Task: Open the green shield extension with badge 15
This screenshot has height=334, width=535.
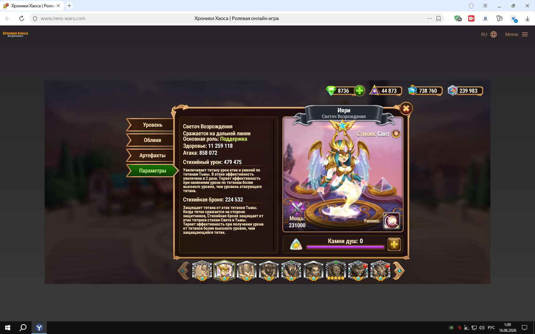Action: coord(458,18)
